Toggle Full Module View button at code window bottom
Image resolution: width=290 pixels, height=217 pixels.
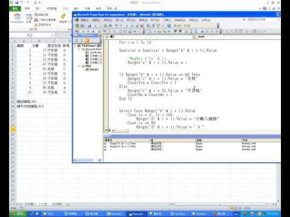109,131
